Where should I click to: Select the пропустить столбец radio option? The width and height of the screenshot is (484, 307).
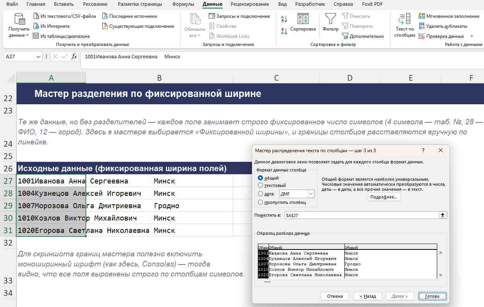pos(260,202)
